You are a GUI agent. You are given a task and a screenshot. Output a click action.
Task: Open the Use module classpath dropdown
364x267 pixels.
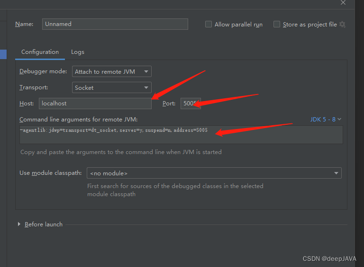point(214,173)
